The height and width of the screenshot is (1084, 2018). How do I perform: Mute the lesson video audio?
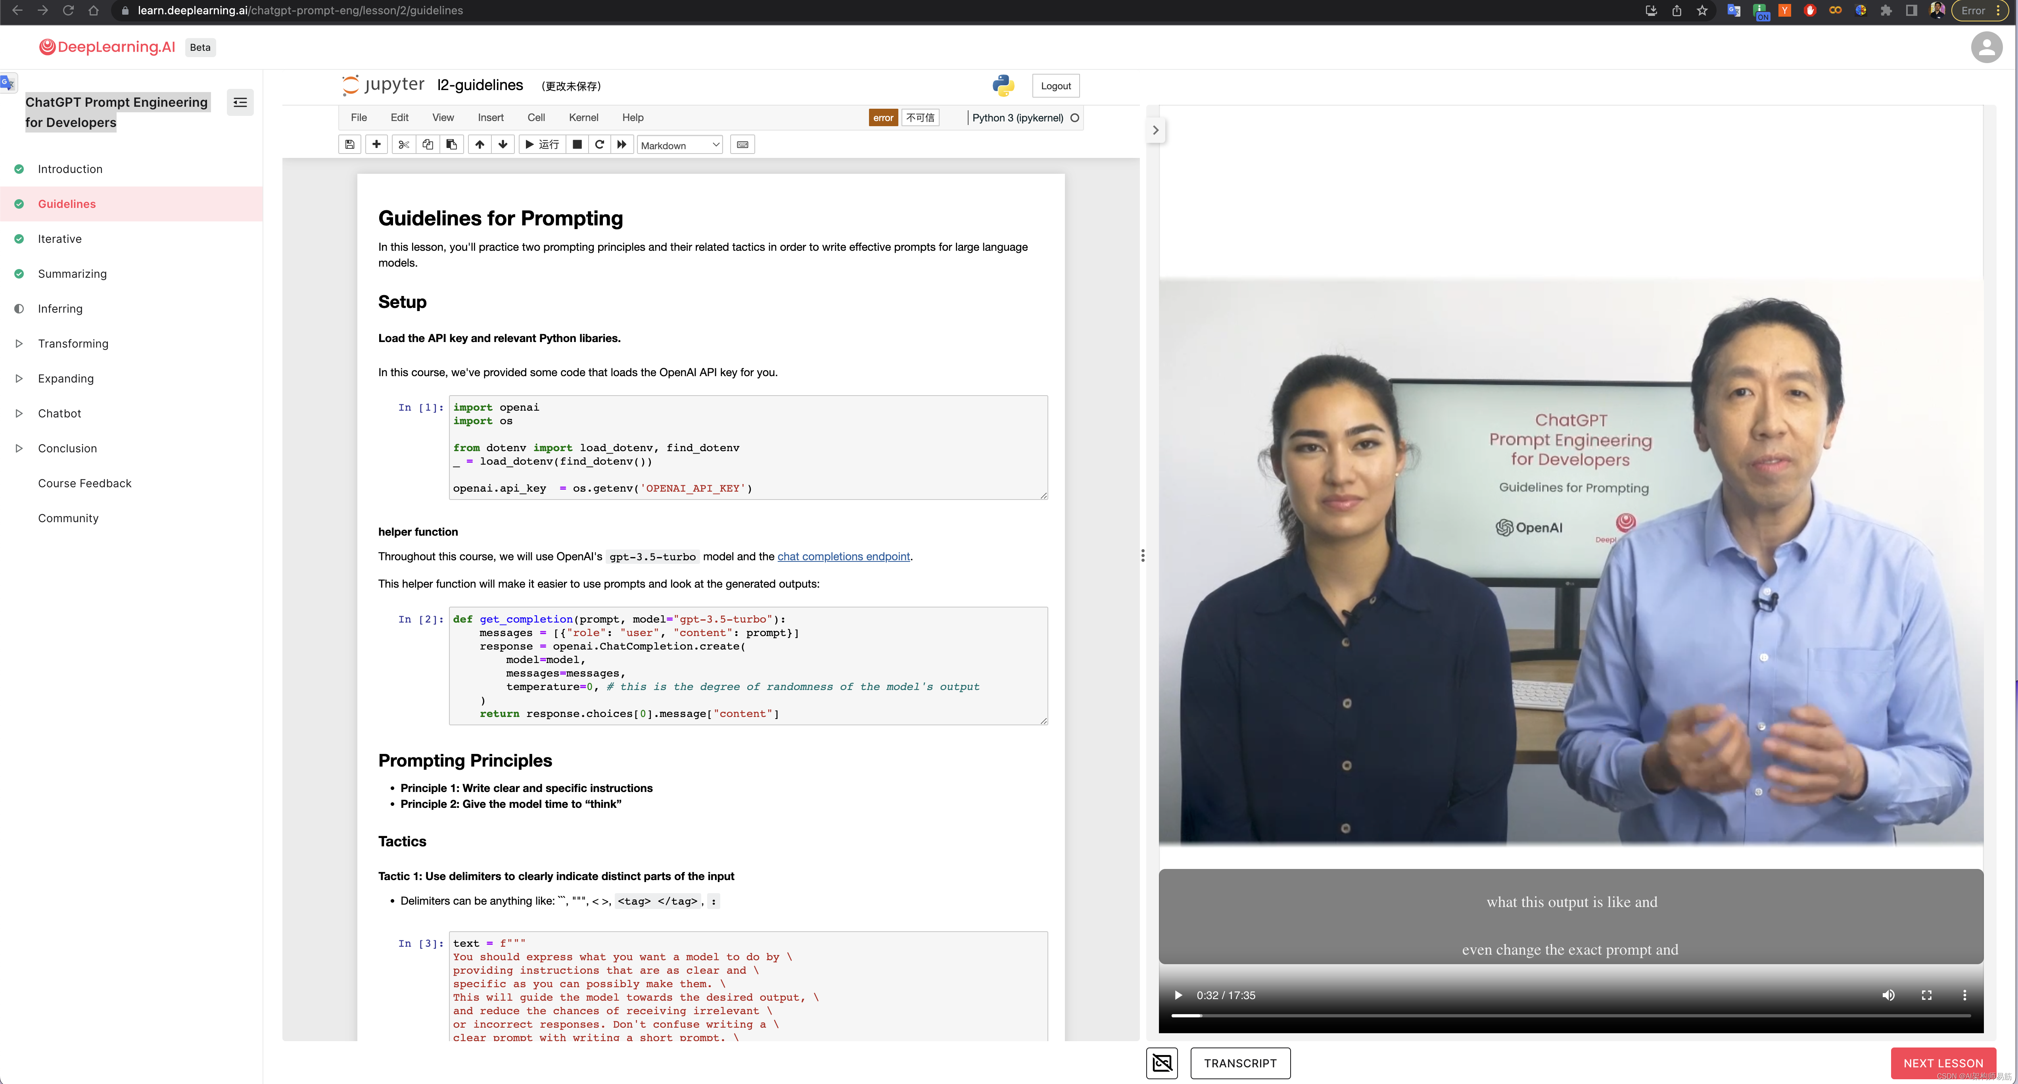click(x=1888, y=996)
